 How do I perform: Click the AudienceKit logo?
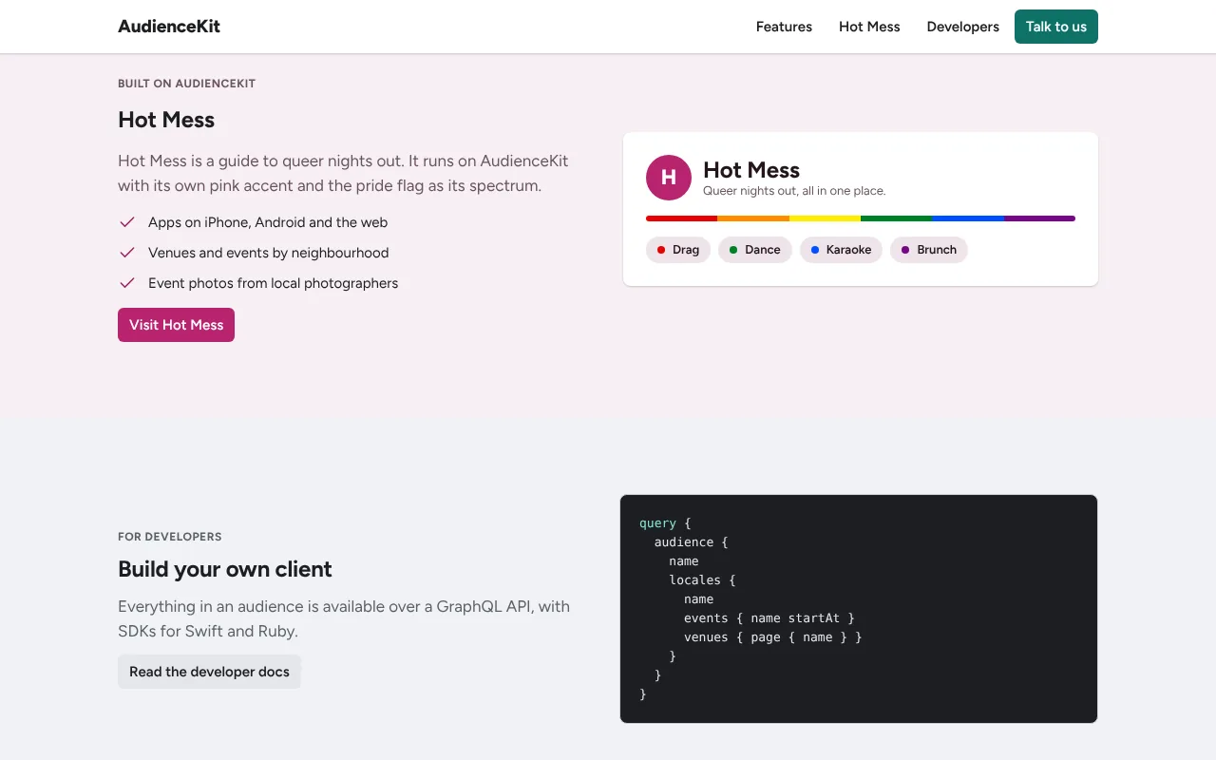tap(169, 27)
